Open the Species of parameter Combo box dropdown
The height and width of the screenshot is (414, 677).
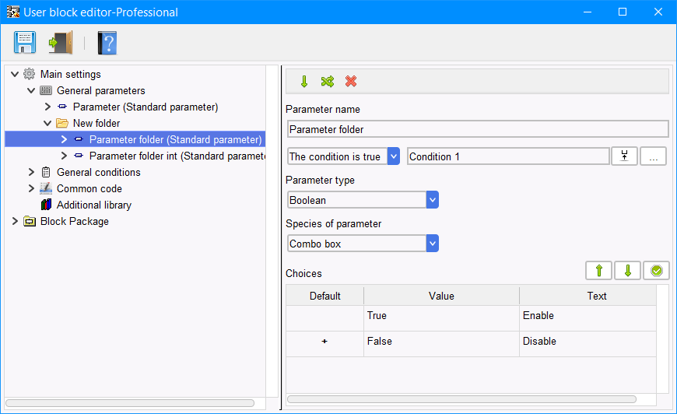432,244
